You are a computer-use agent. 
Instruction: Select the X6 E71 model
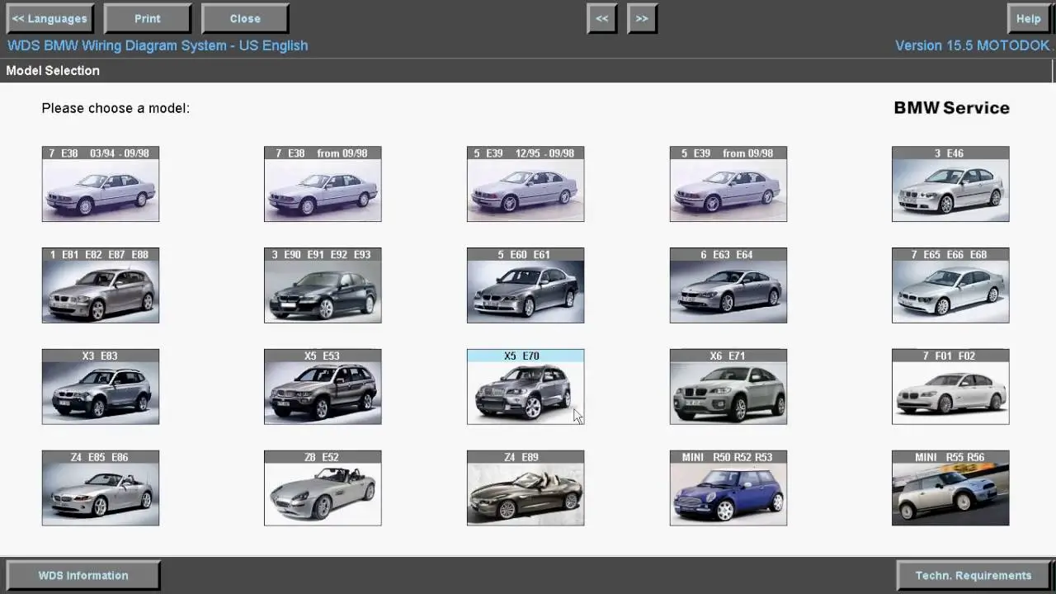point(728,386)
